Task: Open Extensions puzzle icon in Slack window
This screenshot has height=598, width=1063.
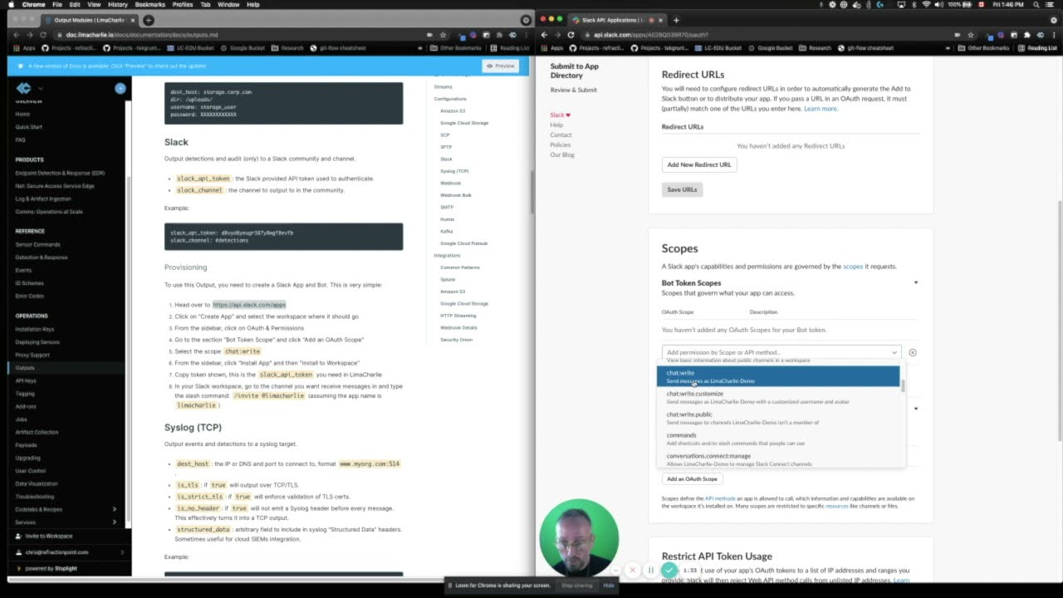Action: tap(1027, 35)
